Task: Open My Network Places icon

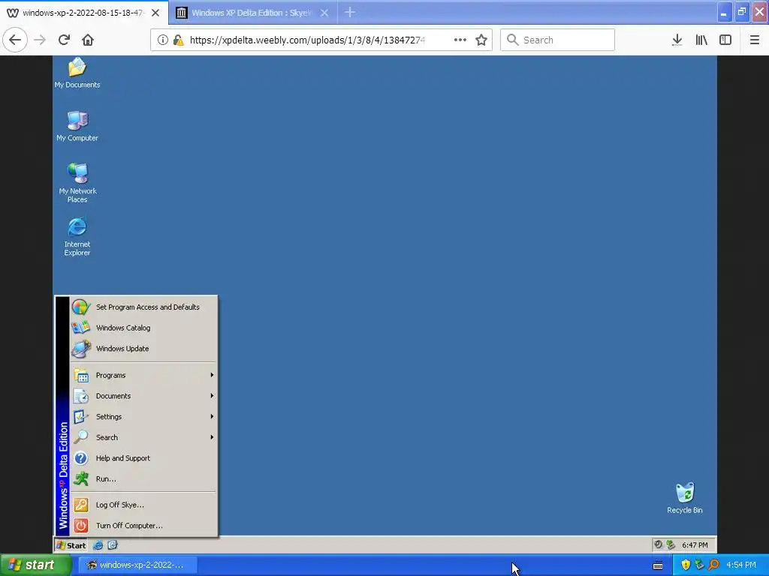Action: click(77, 182)
